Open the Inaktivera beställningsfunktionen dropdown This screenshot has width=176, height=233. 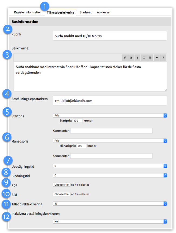coord(110,221)
